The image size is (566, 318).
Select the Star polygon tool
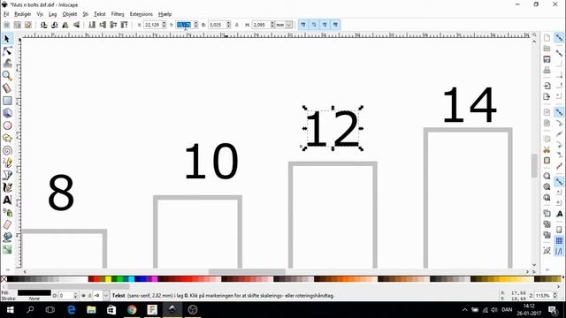coord(7,138)
